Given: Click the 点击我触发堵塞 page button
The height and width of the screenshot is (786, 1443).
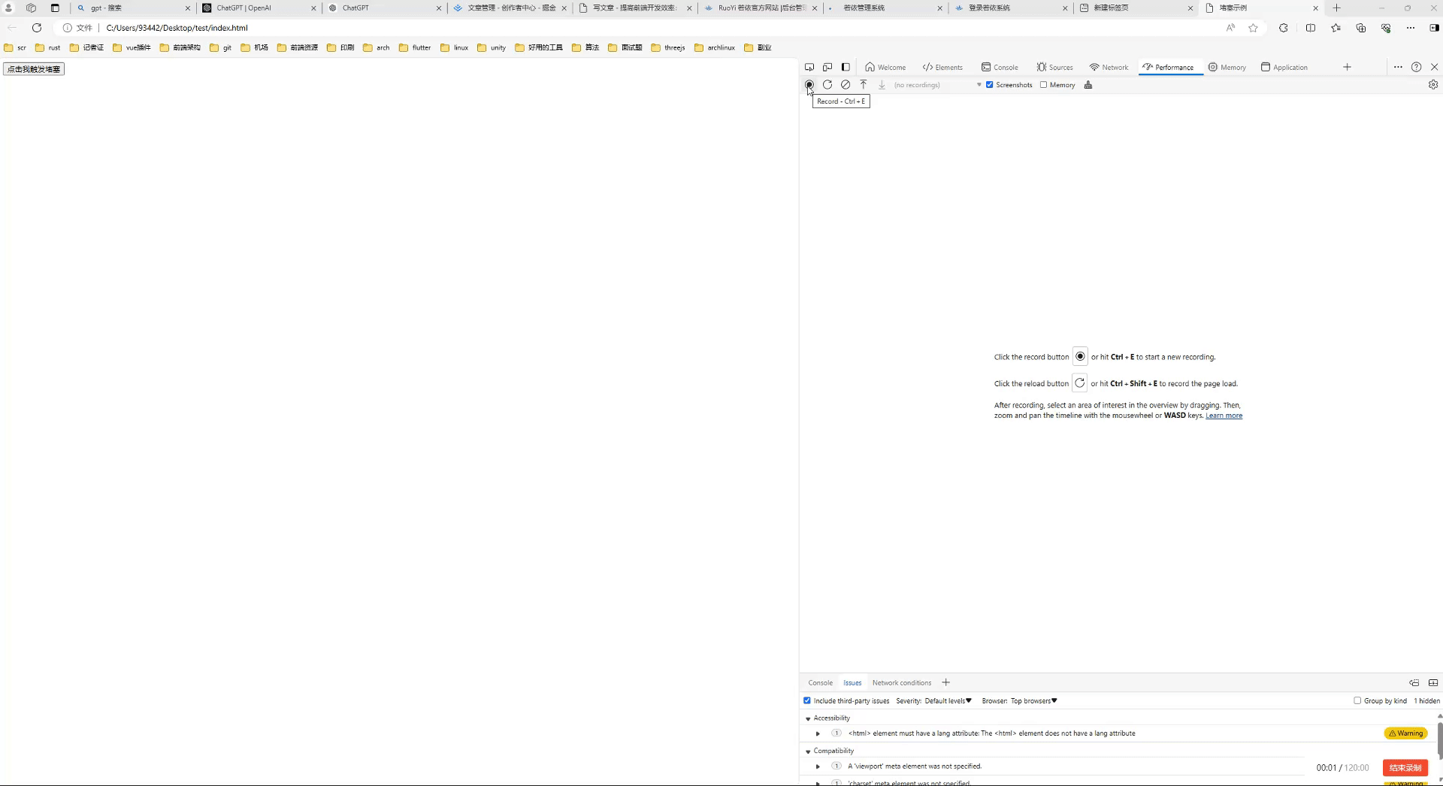Looking at the screenshot, I should pos(34,69).
